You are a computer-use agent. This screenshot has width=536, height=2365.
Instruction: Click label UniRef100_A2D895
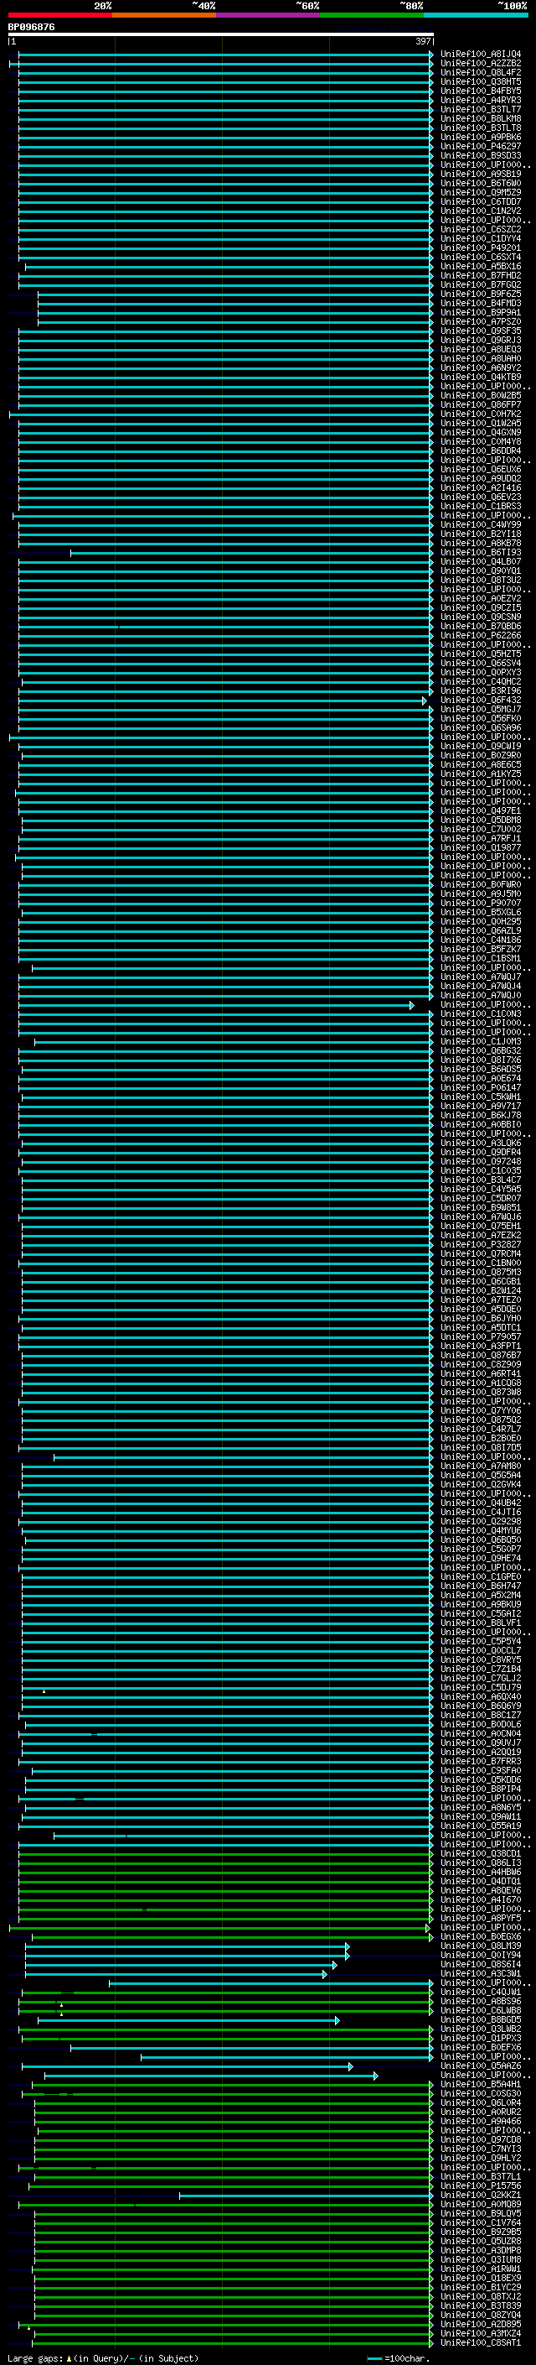pyautogui.click(x=480, y=2325)
